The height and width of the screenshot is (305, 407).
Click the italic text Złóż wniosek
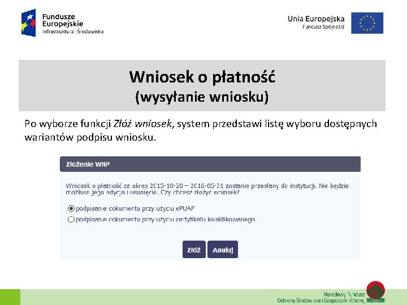click(143, 124)
